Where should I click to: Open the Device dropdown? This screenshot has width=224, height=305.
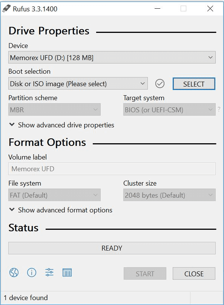pos(112,57)
